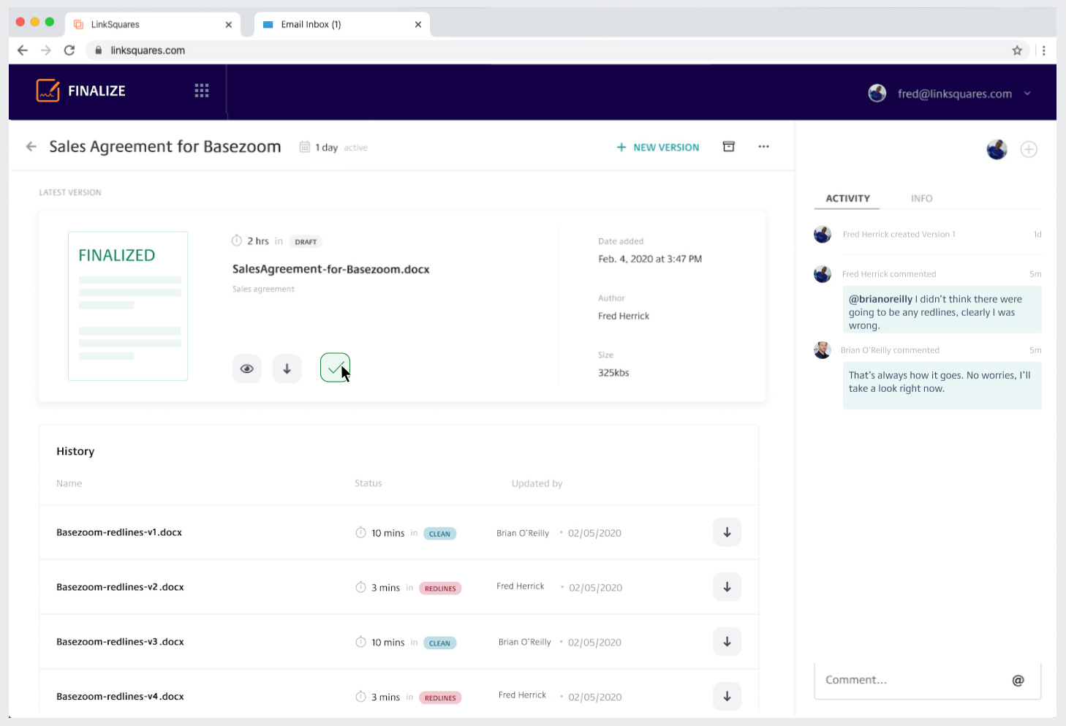This screenshot has width=1066, height=726.
Task: Click the Comment input field
Action: coord(927,681)
